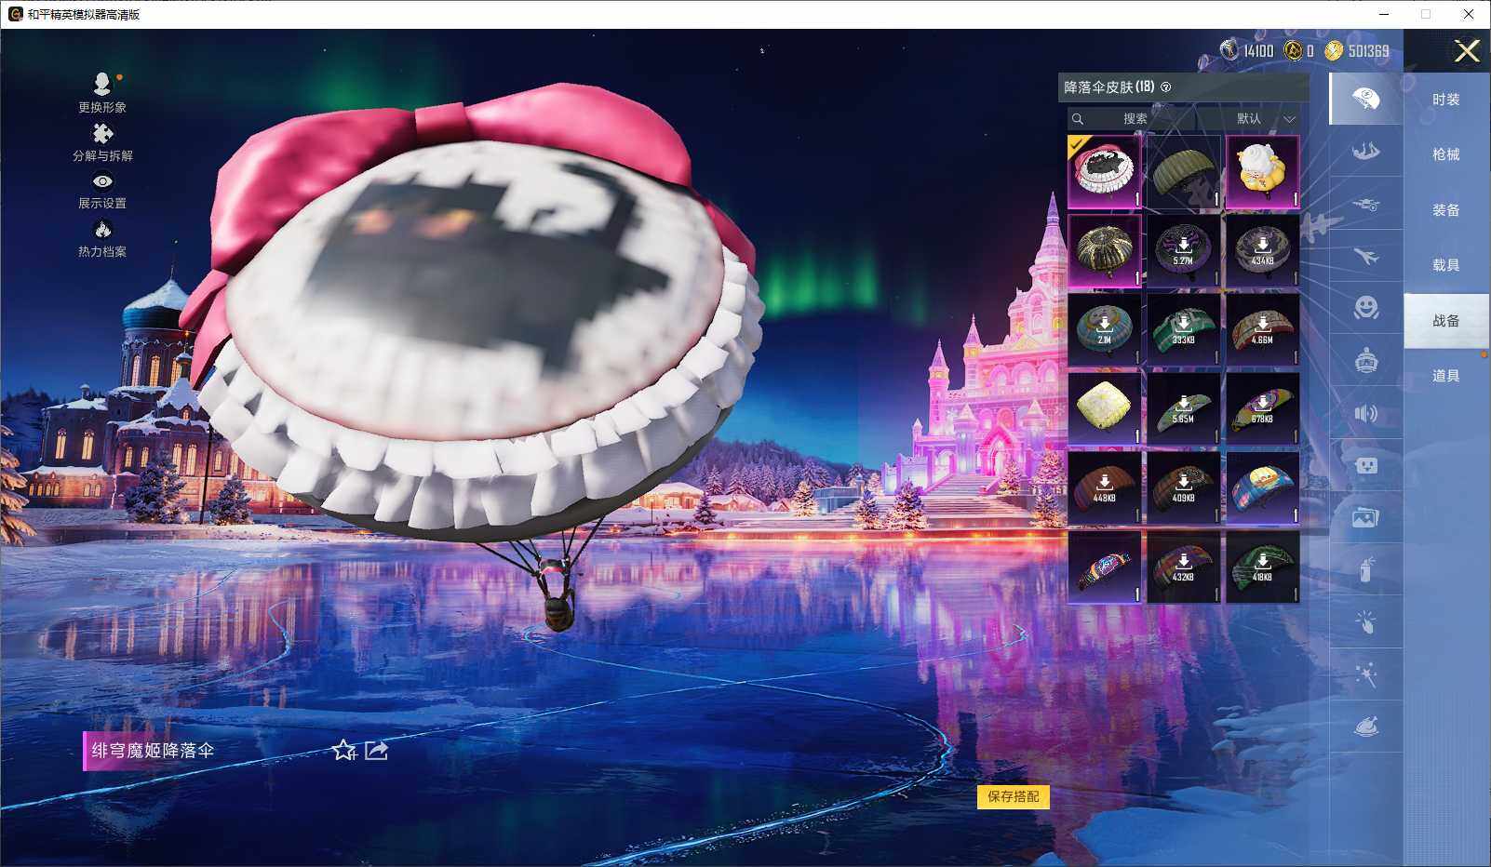Select clicking hand category icon
Image resolution: width=1491 pixels, height=867 pixels.
(1365, 622)
